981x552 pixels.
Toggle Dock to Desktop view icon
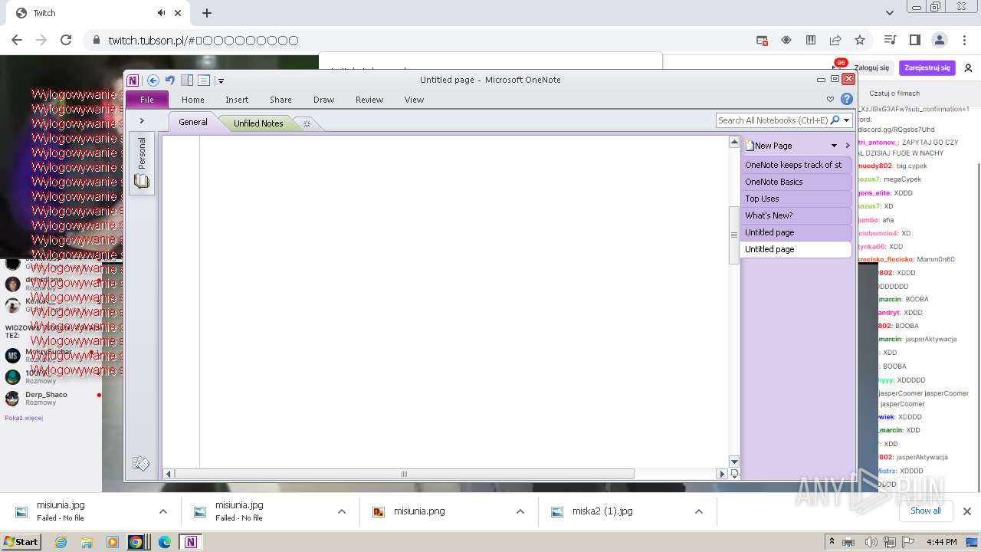tap(187, 80)
